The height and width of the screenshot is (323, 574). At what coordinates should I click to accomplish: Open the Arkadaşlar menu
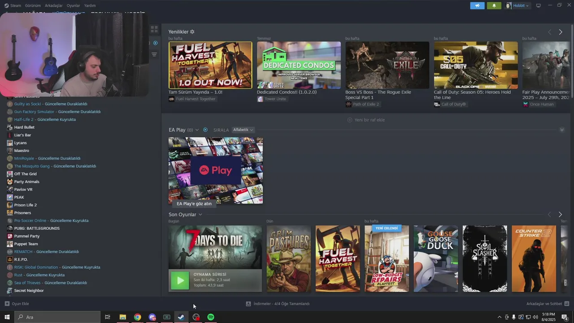point(54,5)
